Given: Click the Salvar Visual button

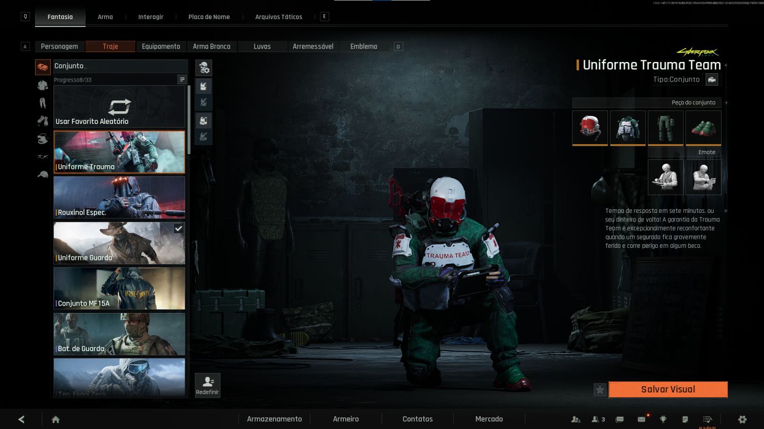Looking at the screenshot, I should coord(668,389).
